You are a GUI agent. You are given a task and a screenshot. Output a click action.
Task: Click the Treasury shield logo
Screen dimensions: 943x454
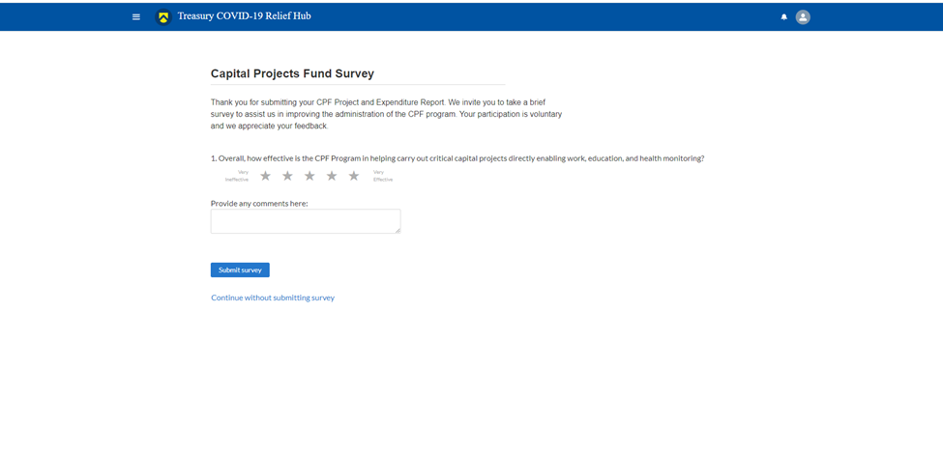click(163, 17)
